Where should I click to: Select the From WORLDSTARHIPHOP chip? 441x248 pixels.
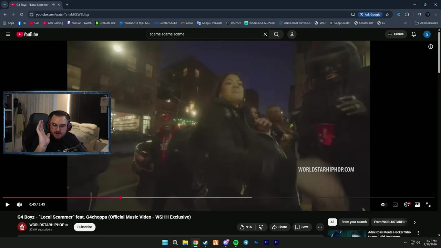390,222
